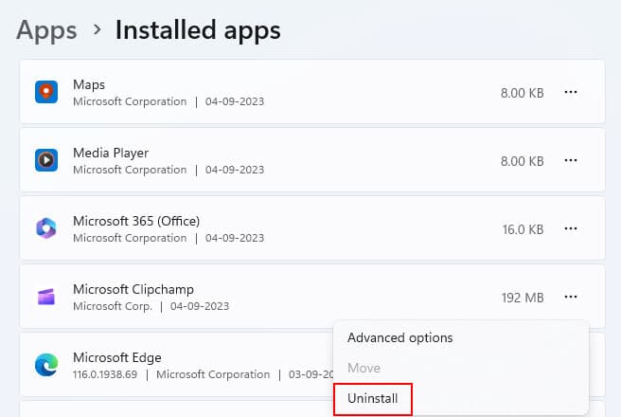Choose Uninstall from the context menu
This screenshot has width=621, height=417.
(372, 398)
